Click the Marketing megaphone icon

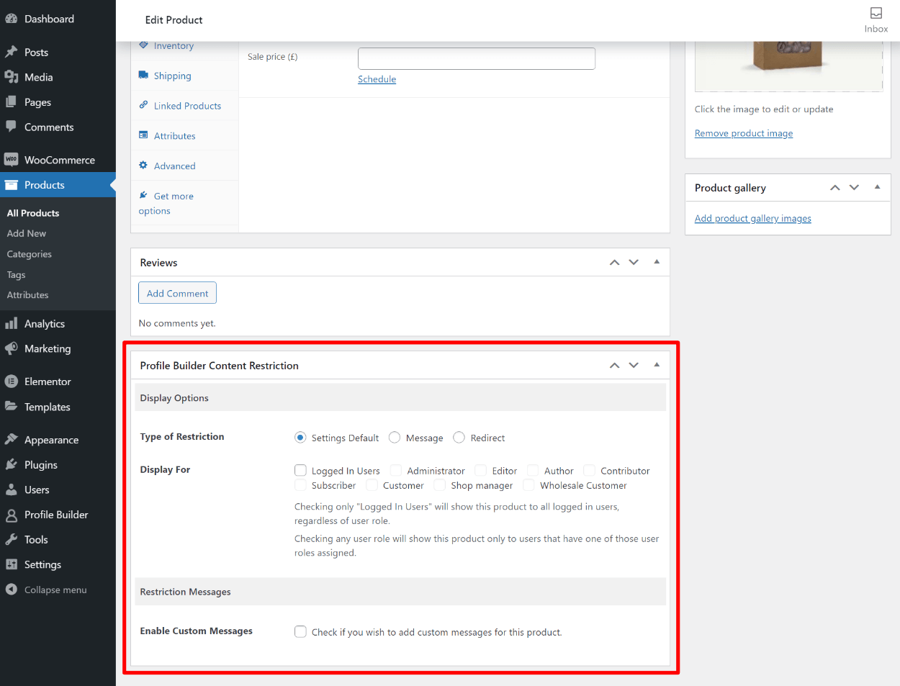[x=11, y=348]
